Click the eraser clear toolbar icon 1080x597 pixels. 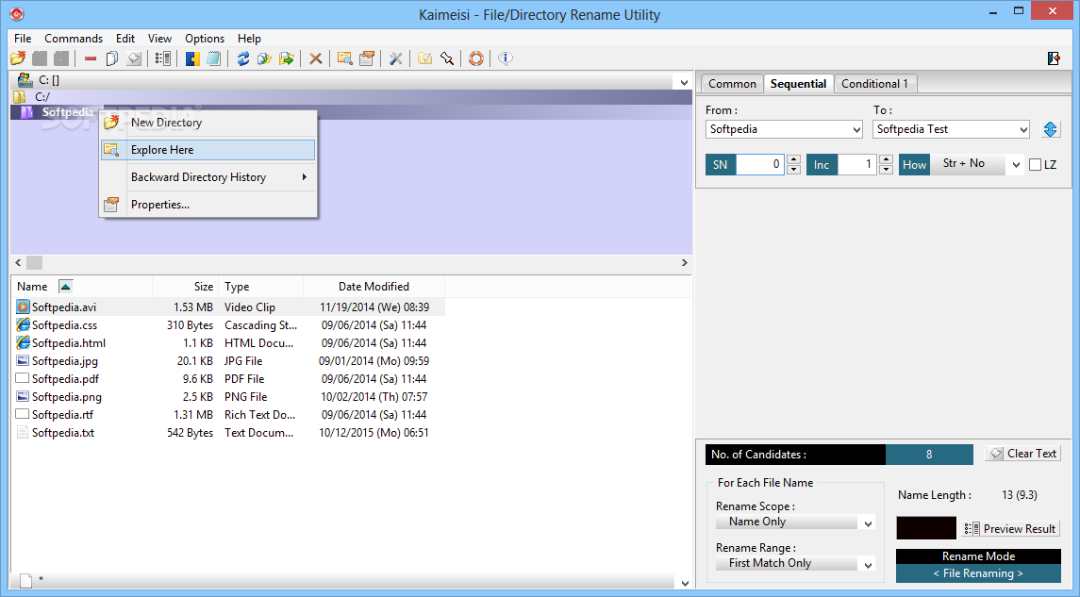coord(134,58)
